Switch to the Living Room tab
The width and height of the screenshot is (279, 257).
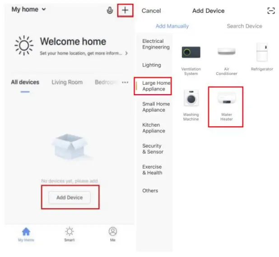point(67,83)
